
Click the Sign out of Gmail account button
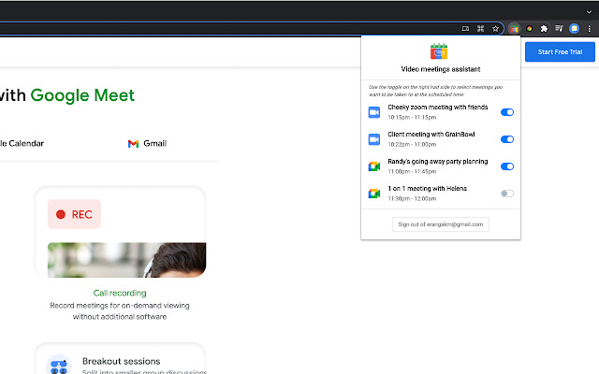click(441, 224)
